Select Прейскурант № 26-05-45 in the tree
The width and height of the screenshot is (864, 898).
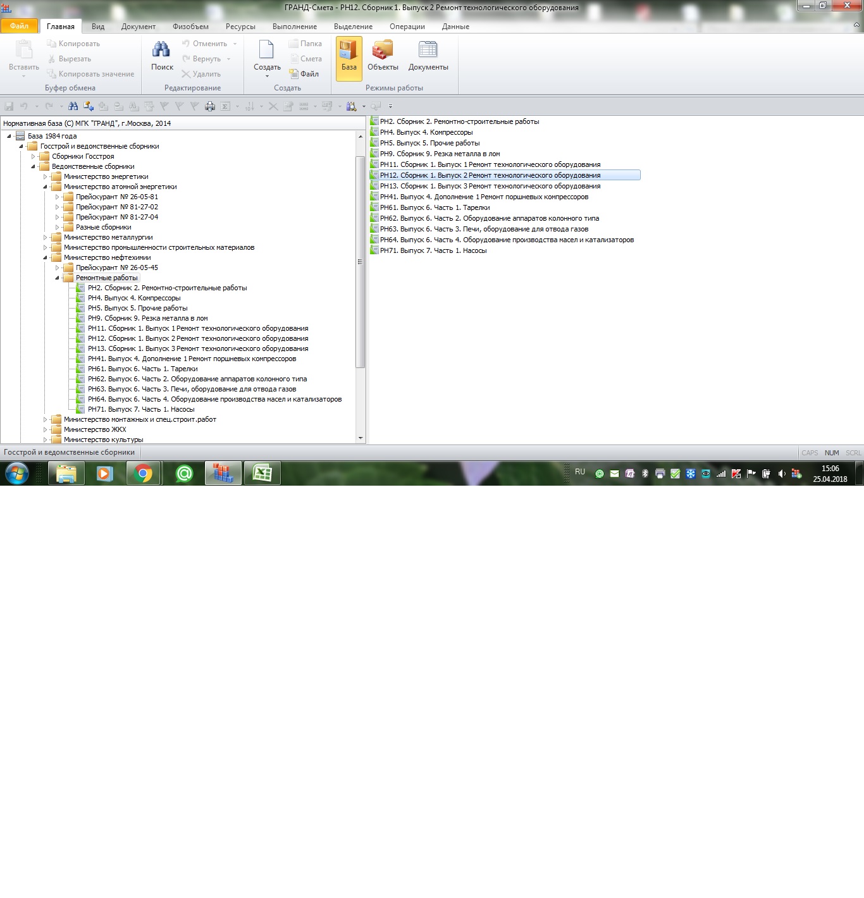click(117, 268)
